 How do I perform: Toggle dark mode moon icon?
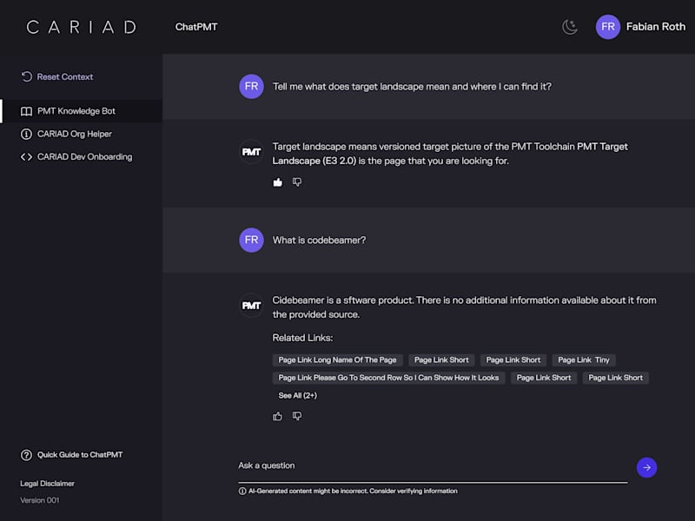570,27
